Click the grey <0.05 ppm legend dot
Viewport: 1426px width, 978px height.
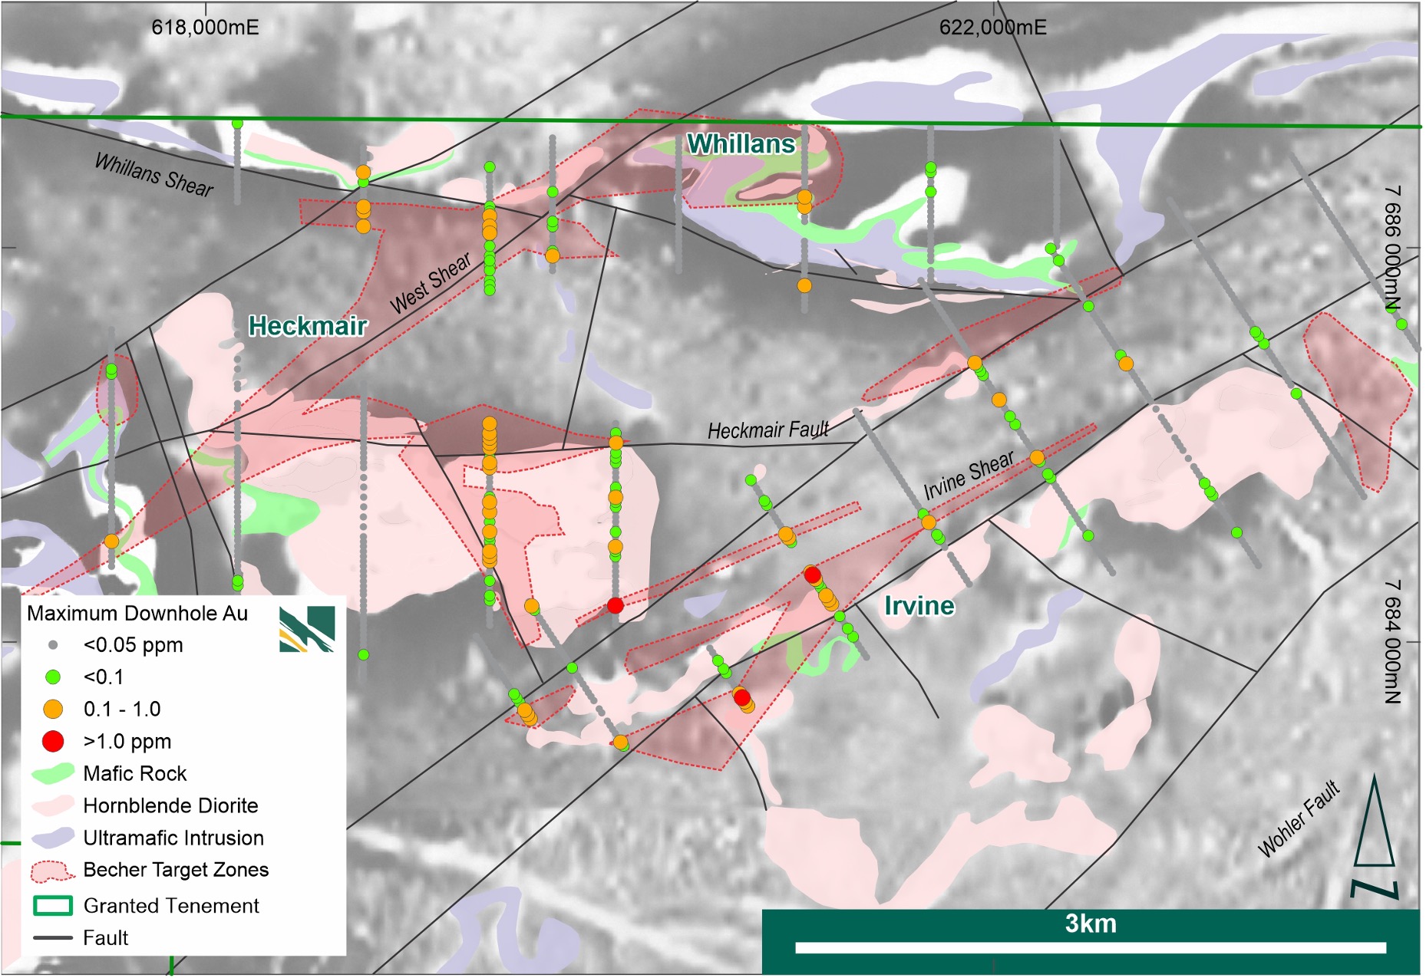[x=53, y=645]
